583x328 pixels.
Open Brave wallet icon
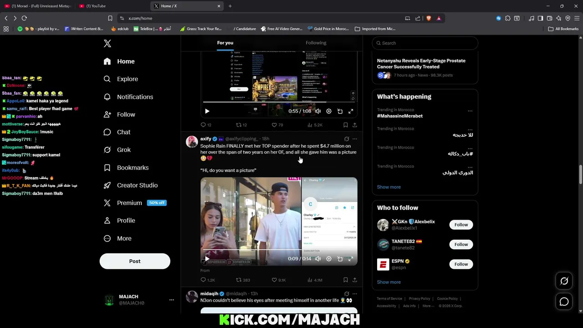pyautogui.click(x=549, y=18)
